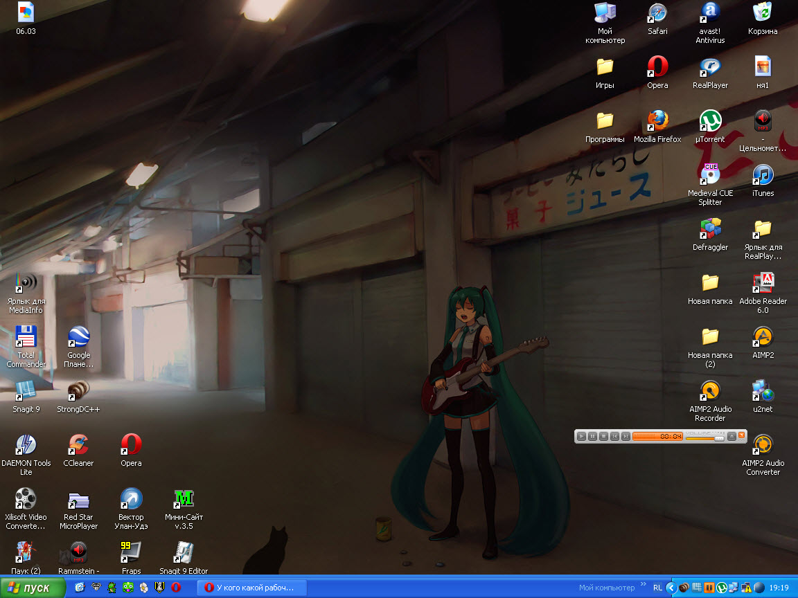The height and width of the screenshot is (598, 798).
Task: Expand hidden system tray icons arrow
Action: [x=671, y=588]
